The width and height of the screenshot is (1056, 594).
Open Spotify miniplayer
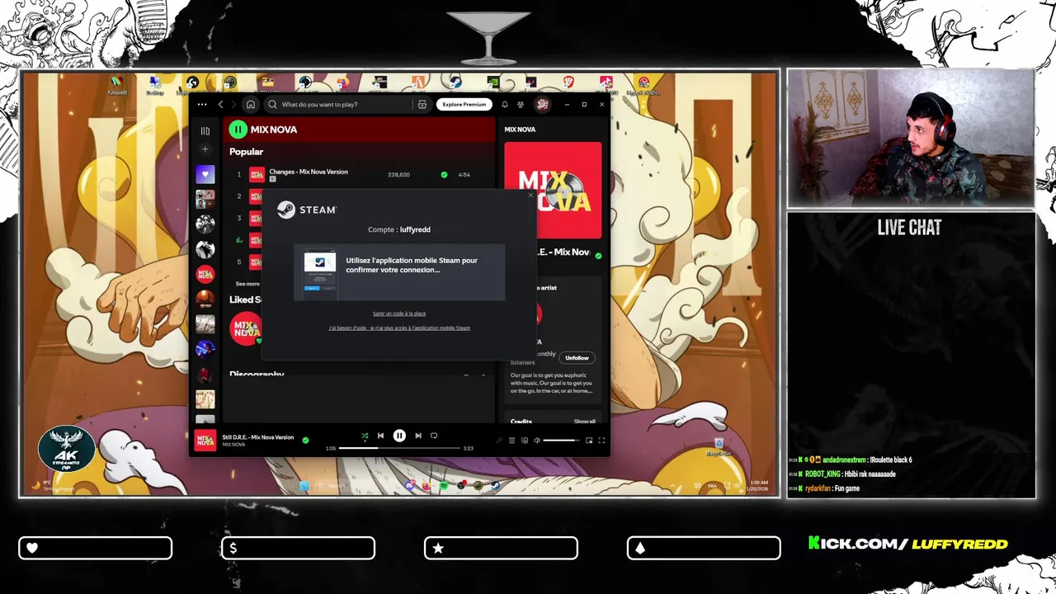[x=589, y=441]
